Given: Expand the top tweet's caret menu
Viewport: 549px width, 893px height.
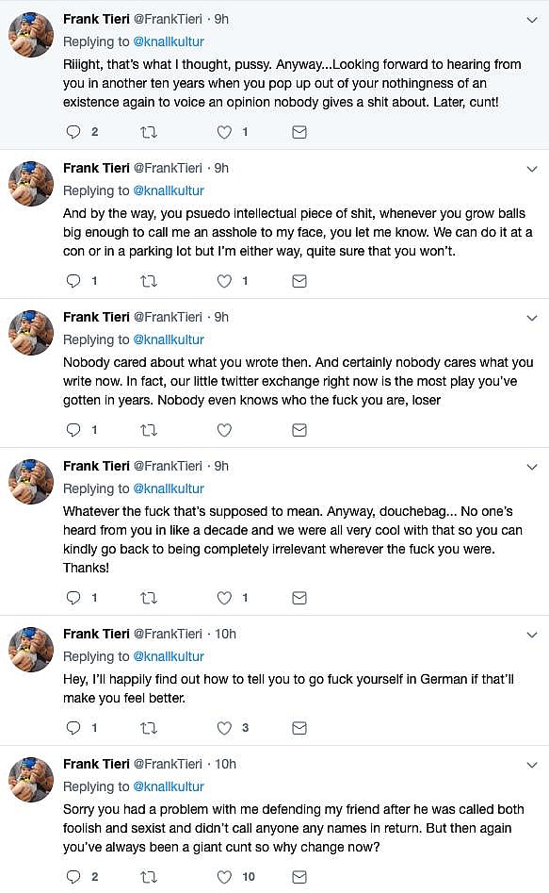Looking at the screenshot, I should point(532,21).
